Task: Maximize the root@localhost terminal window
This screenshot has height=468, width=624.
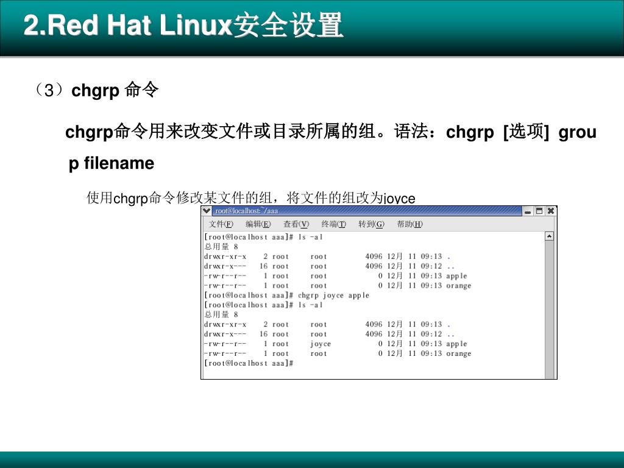Action: pyautogui.click(x=539, y=211)
